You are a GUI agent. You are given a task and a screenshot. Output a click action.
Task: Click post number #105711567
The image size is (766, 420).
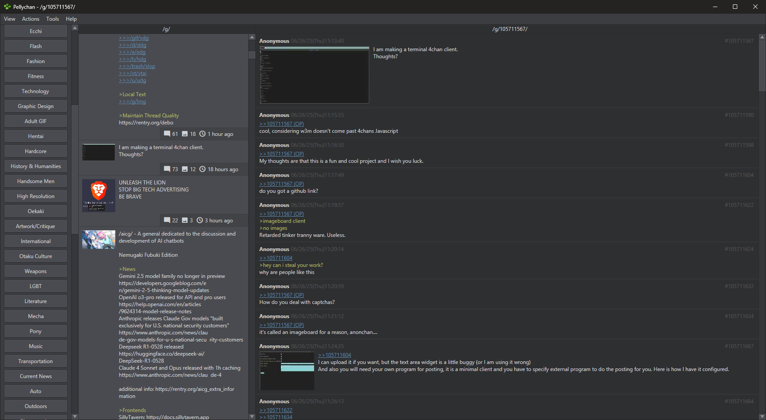coord(739,41)
